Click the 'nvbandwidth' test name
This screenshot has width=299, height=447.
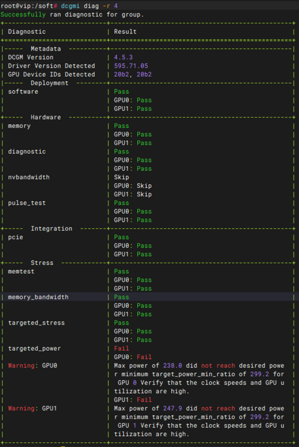pyautogui.click(x=29, y=177)
